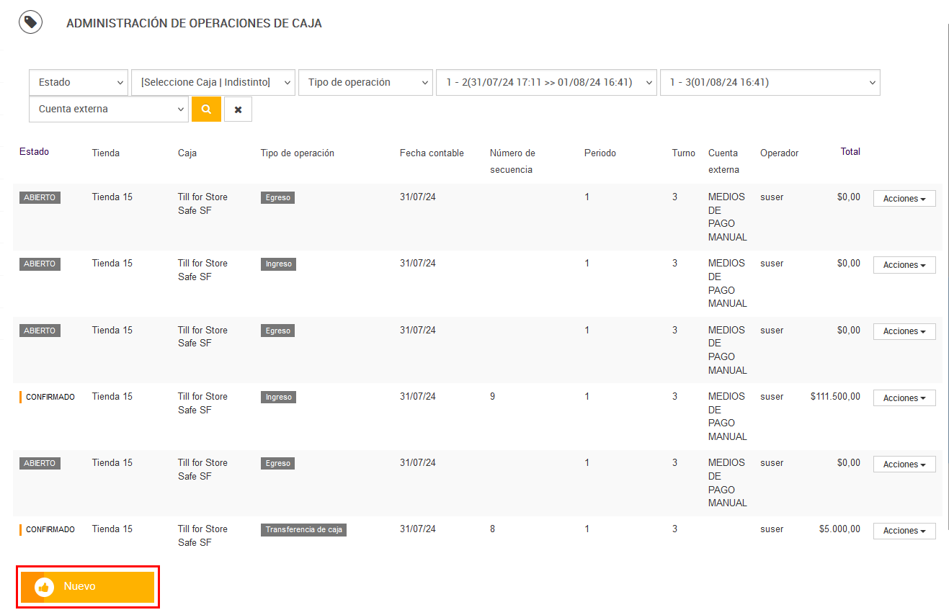Click the orange magnifier search button
The image size is (949, 615).
click(206, 109)
